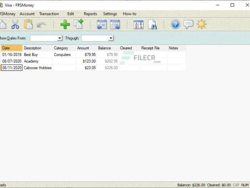Viewport: 250px width, 188px height.
Task: Open the FRSMoney menu
Action: pos(8,14)
